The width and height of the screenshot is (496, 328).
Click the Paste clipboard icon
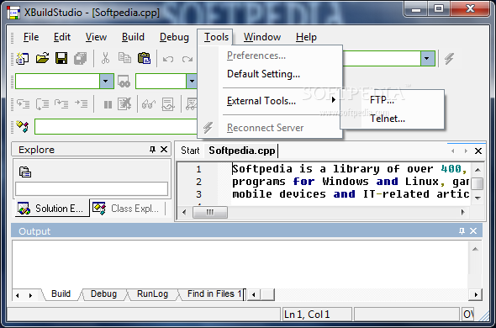(145, 58)
